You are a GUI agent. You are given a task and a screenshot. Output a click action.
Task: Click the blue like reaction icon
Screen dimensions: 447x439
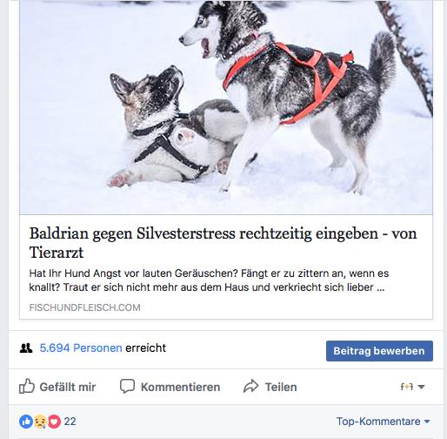26,422
